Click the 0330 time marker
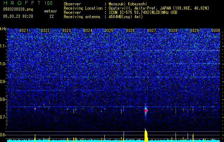This screenshot has width=224, height=142. tap(216, 31)
